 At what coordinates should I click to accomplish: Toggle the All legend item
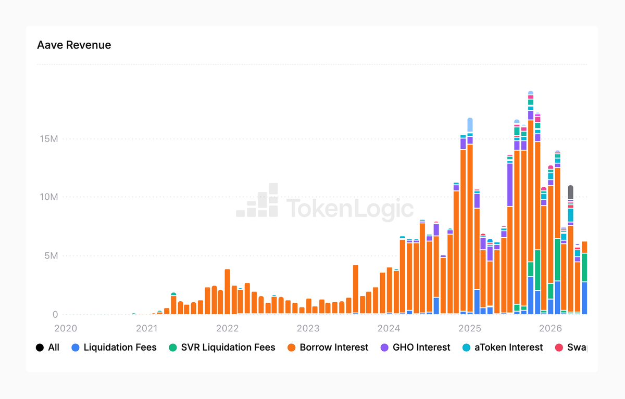47,347
